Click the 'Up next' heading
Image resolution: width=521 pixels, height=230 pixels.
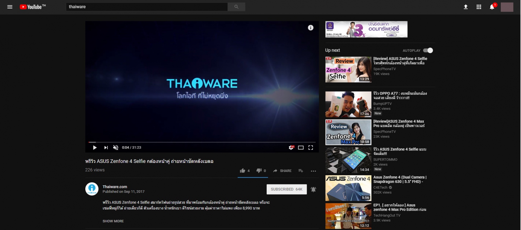click(332, 50)
